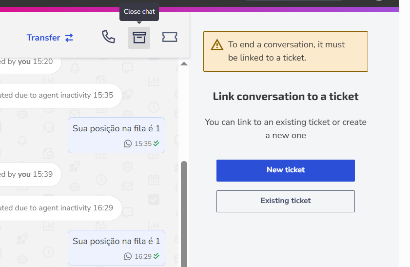The image size is (410, 267).
Task: Select the 15:35 queue position message bubble
Action: 117,135
